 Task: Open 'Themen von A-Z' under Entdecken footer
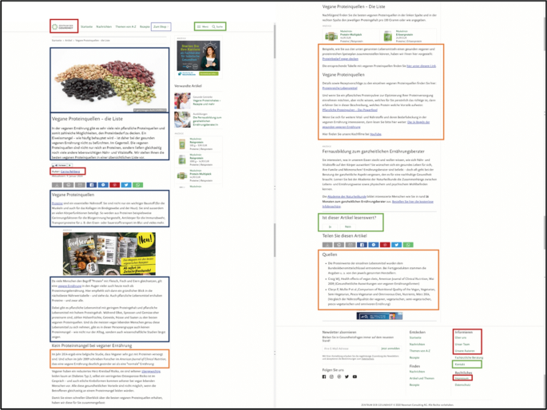[420, 351]
